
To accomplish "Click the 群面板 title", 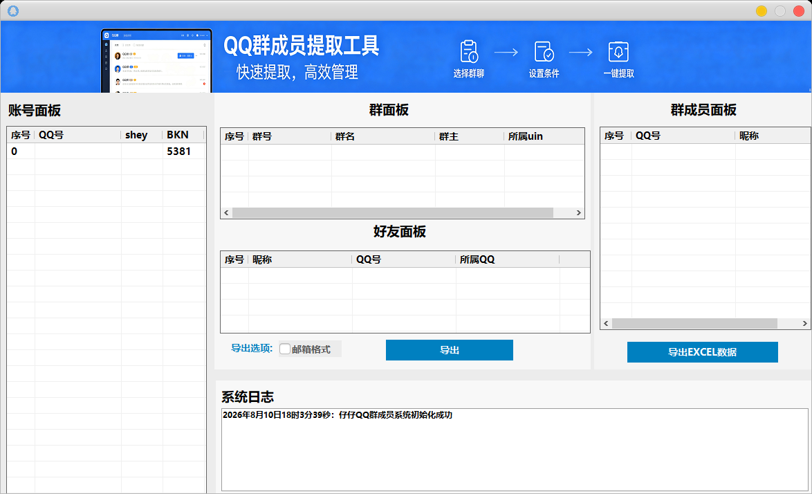I will tap(389, 110).
